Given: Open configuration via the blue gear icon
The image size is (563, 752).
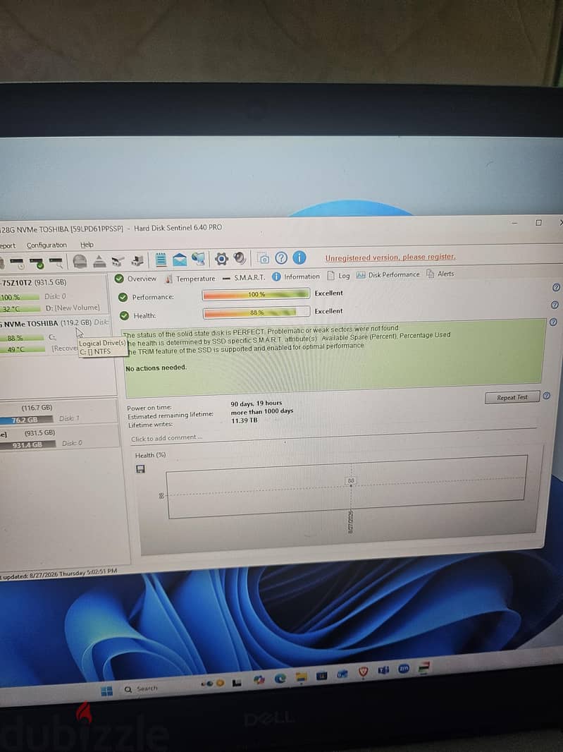Looking at the screenshot, I should point(221,259).
